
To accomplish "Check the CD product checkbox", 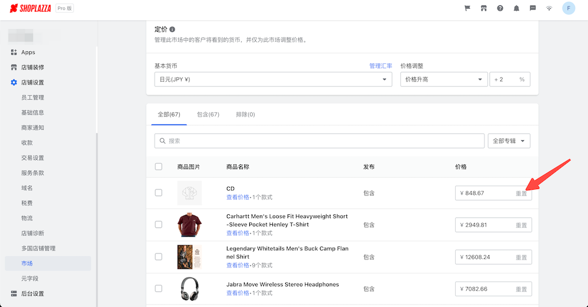I will [159, 193].
